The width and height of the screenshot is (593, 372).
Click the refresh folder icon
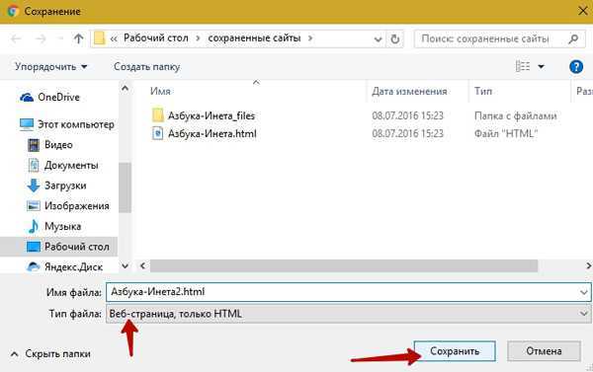pos(394,38)
